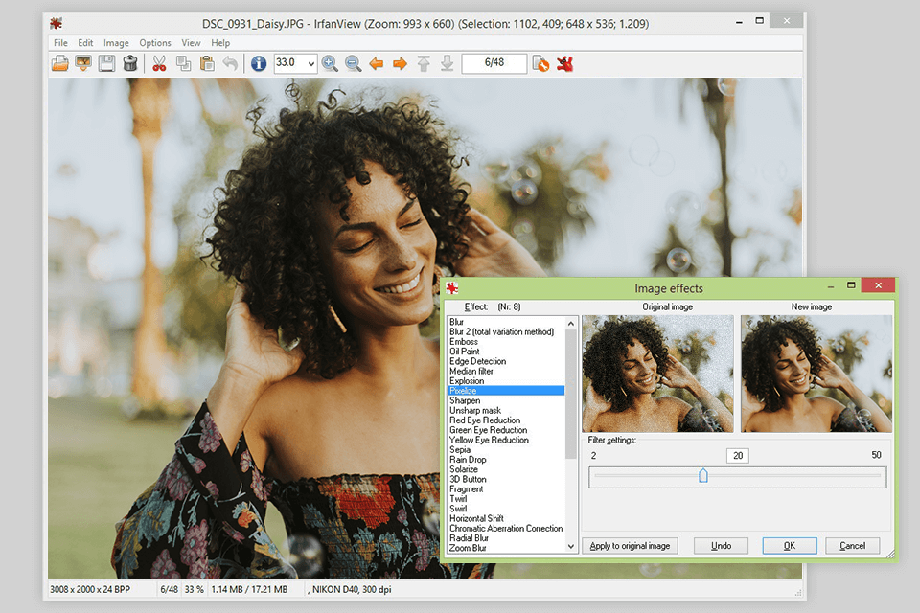Click the Cut scissors icon
The height and width of the screenshot is (613, 920).
pos(159,64)
